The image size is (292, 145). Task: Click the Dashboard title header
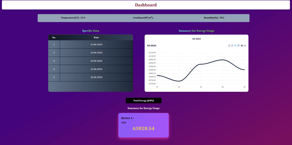click(x=146, y=5)
